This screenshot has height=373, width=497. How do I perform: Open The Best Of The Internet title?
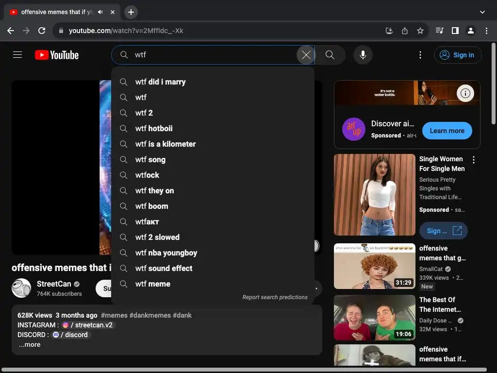pos(440,305)
